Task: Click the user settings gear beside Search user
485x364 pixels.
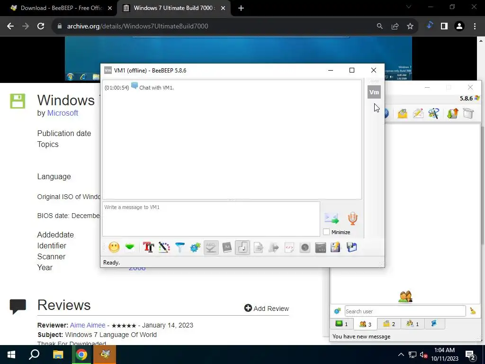Action: coord(337,311)
